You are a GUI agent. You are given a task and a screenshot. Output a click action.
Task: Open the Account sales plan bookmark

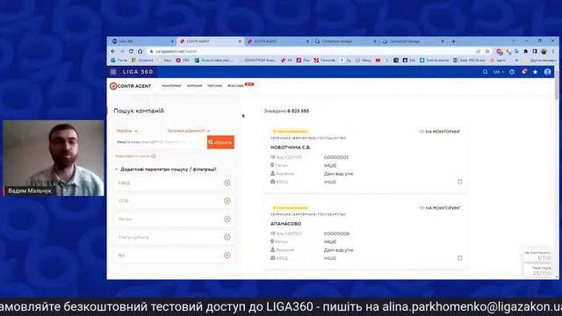pos(213,61)
